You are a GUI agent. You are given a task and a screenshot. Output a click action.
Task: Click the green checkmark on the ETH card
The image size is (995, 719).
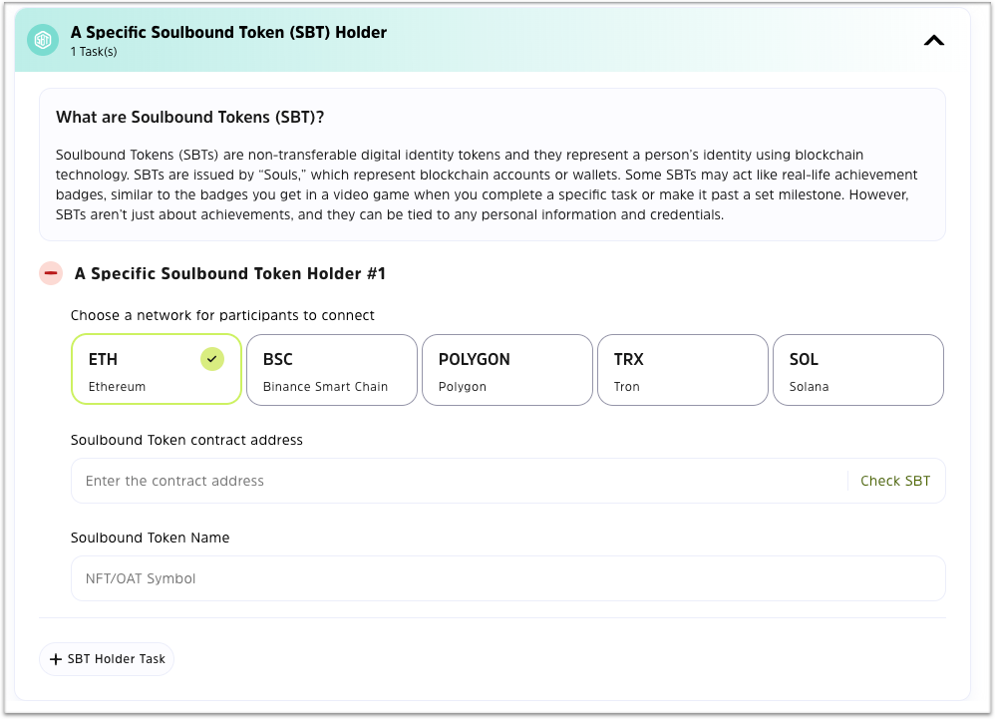[x=212, y=359]
